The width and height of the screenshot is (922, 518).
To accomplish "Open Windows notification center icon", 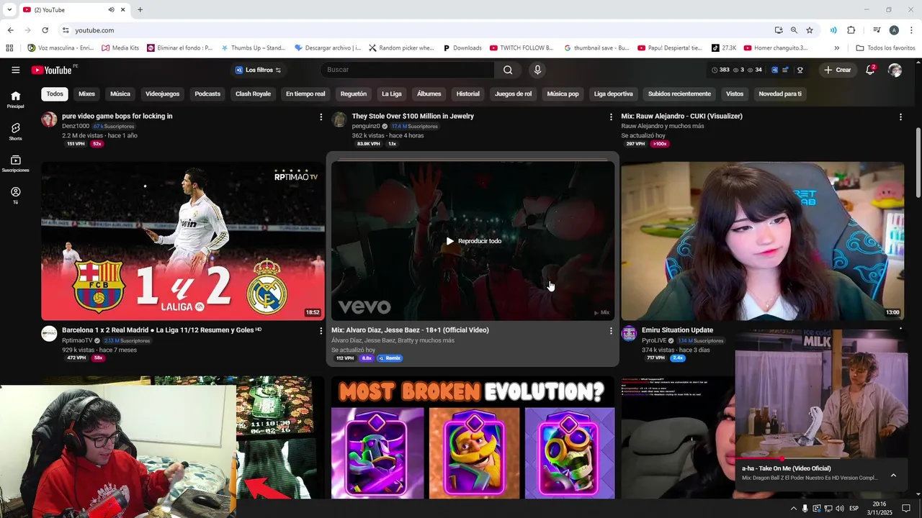I will tap(906, 509).
